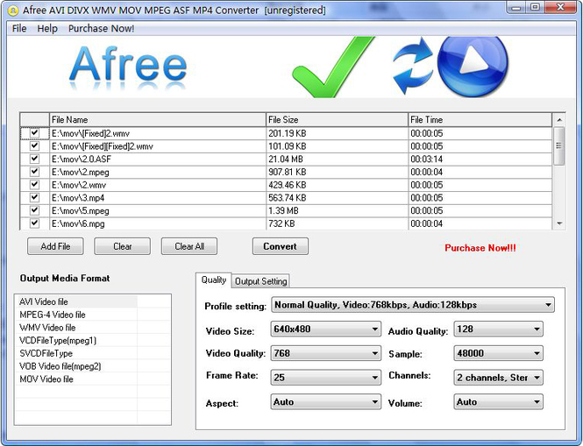
Task: Click the 21.04 MB file size cell
Action: point(338,159)
